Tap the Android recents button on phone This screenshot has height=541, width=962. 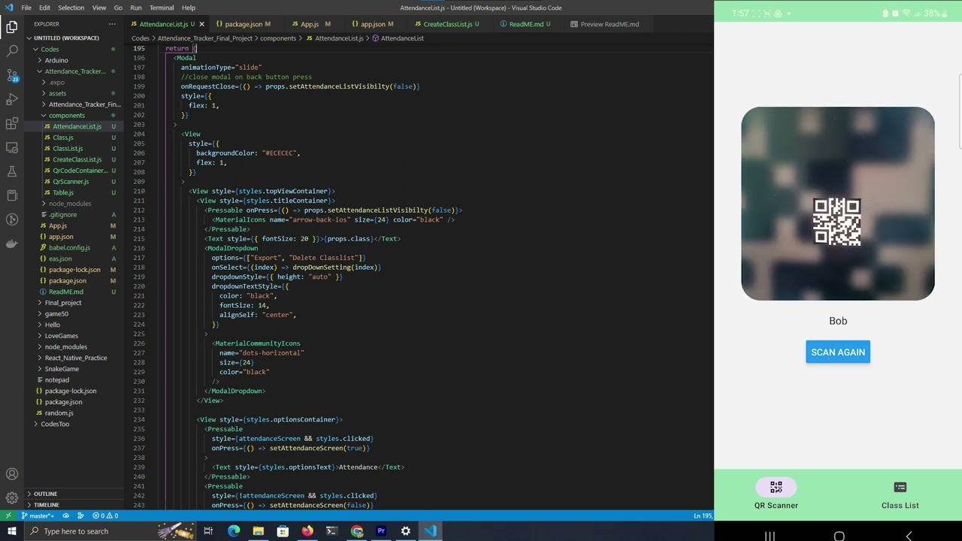point(770,536)
